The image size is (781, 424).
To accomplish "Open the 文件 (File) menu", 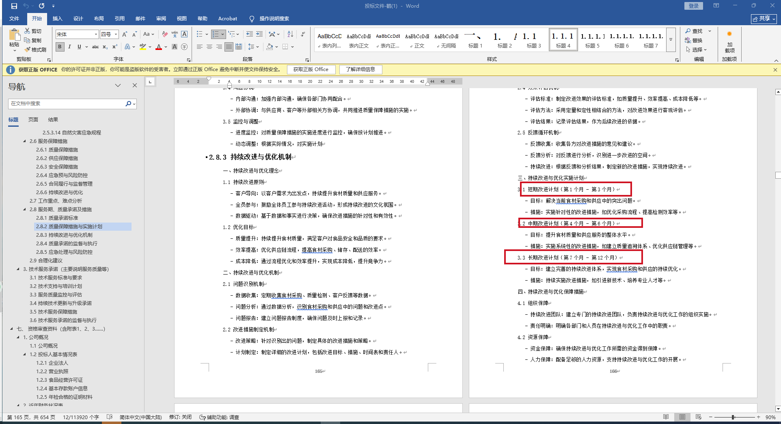I will pos(14,19).
